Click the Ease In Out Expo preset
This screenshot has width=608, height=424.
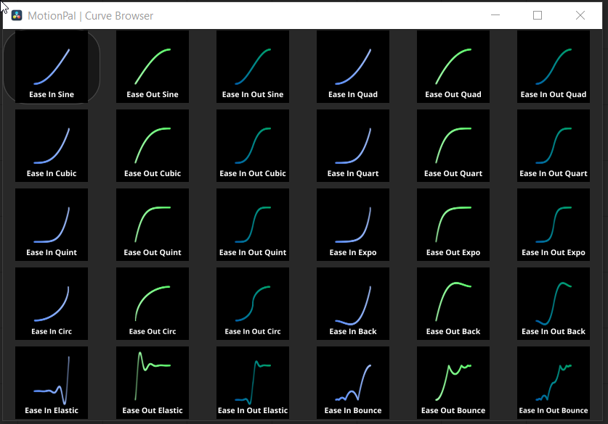554,225
